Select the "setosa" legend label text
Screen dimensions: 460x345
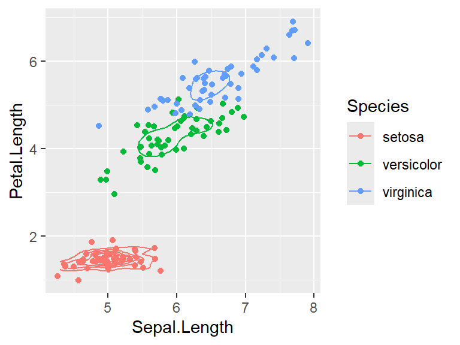pos(402,137)
